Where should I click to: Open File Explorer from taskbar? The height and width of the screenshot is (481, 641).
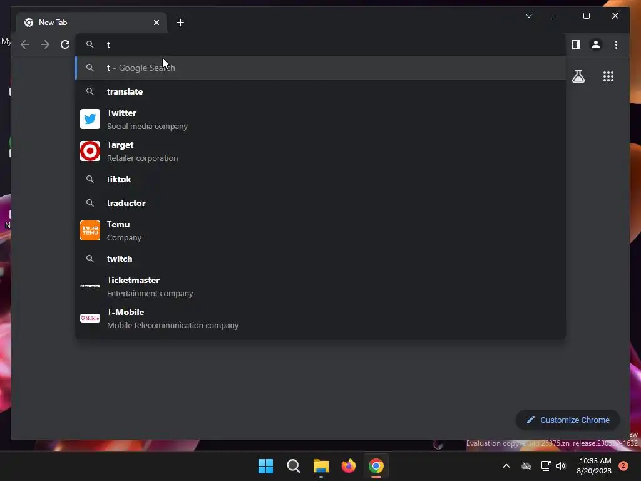(321, 466)
